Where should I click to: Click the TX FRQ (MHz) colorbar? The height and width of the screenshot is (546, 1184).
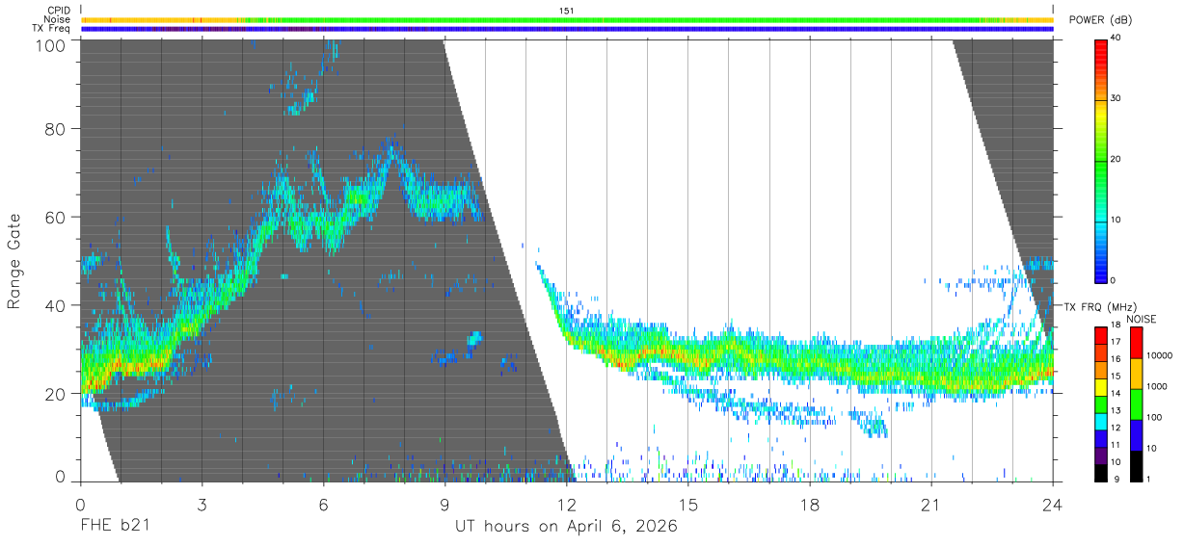(x=1101, y=403)
